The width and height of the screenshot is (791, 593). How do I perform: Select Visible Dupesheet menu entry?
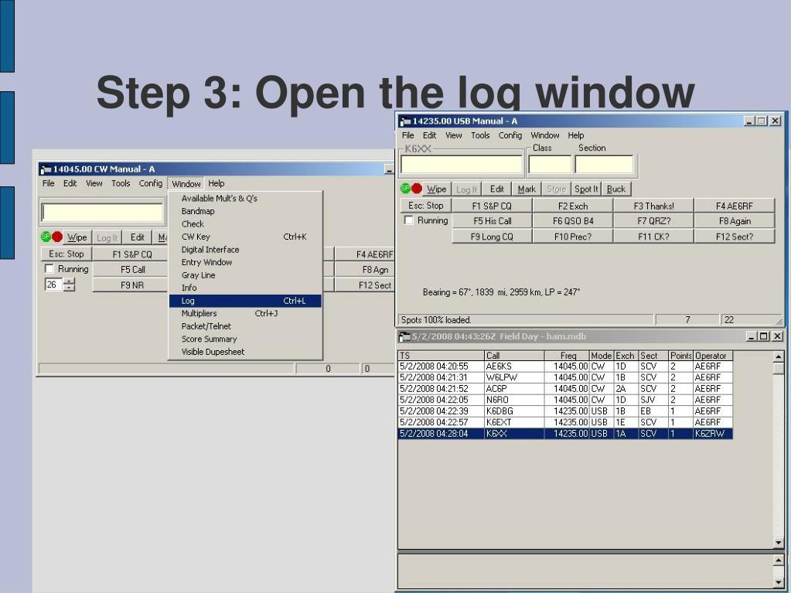[245, 352]
